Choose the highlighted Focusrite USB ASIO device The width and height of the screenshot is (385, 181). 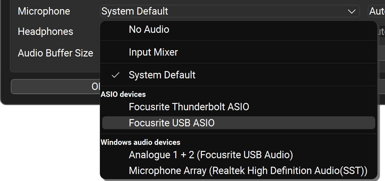click(x=172, y=123)
